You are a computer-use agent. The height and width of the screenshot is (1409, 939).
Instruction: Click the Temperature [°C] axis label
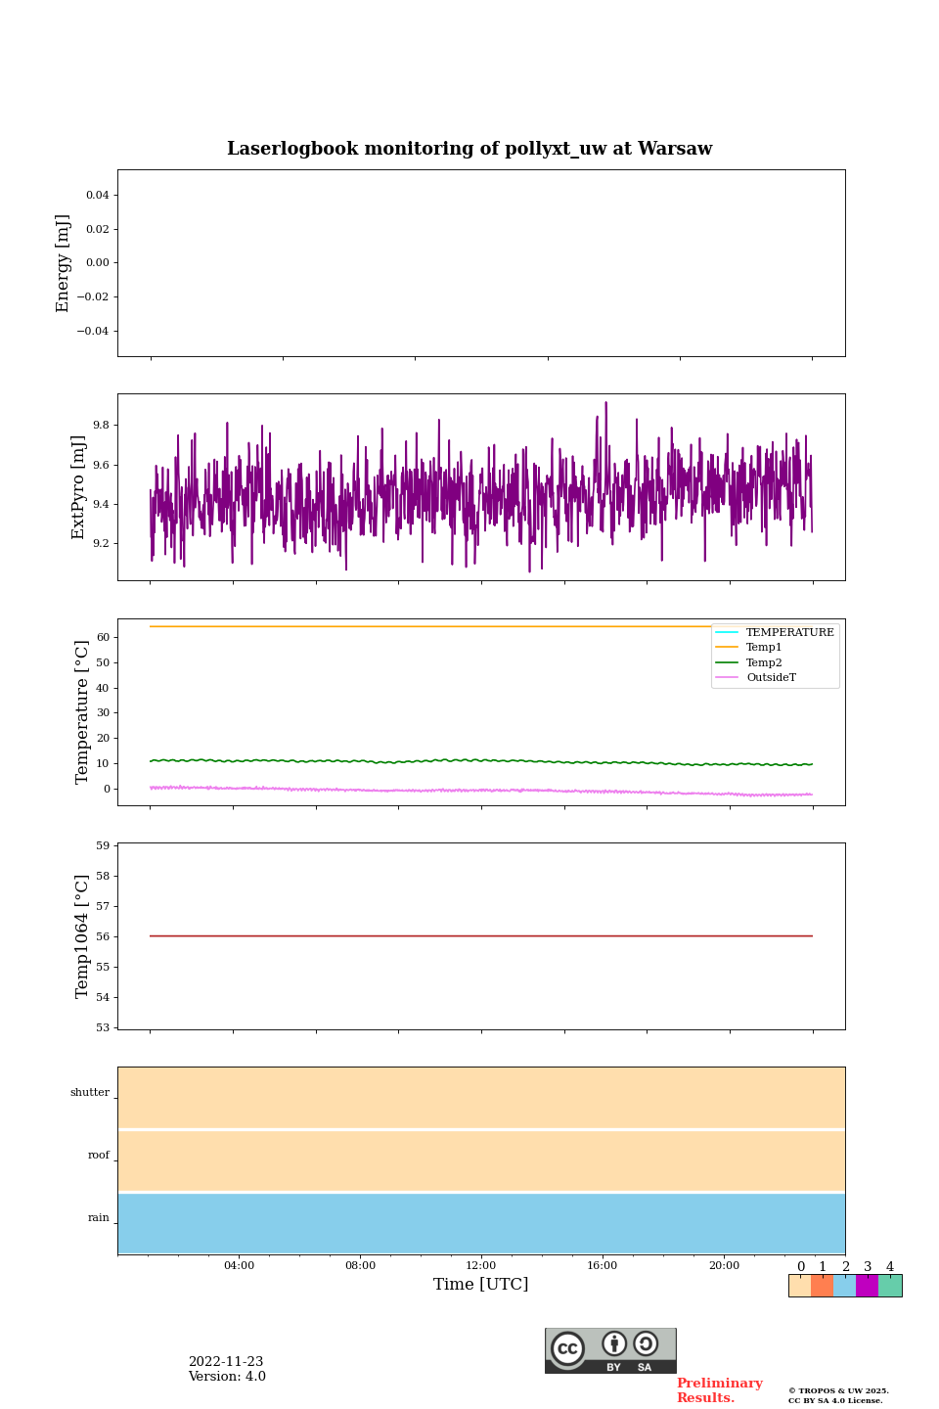82,711
